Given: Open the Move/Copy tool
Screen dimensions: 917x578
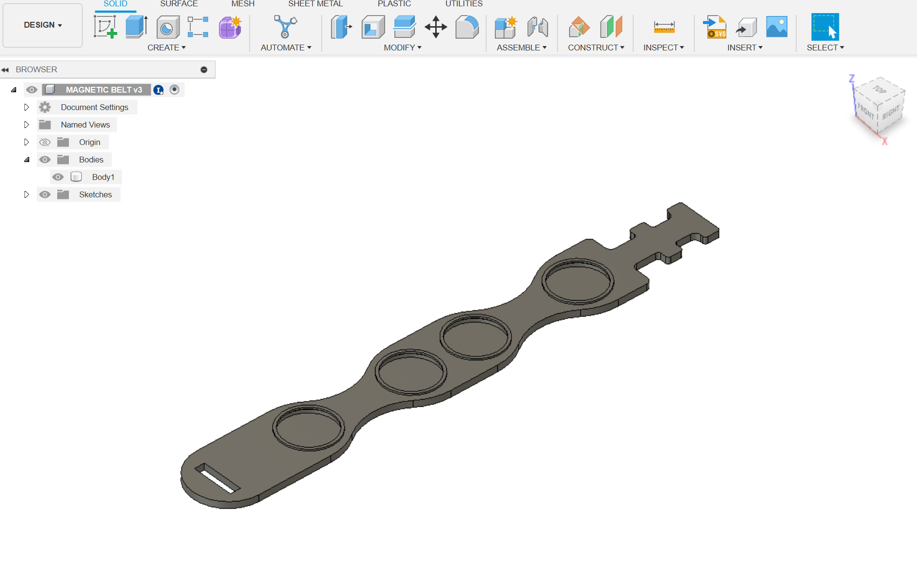Looking at the screenshot, I should (436, 28).
